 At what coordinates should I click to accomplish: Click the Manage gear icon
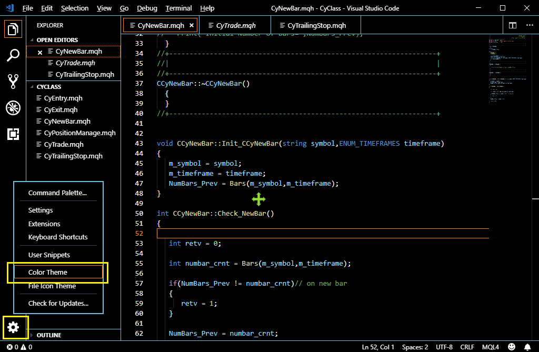13,327
